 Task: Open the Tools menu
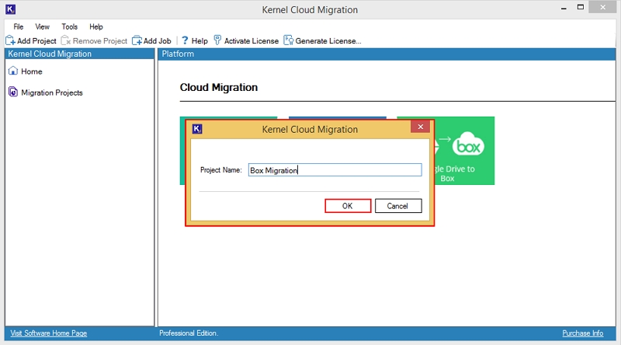point(69,26)
